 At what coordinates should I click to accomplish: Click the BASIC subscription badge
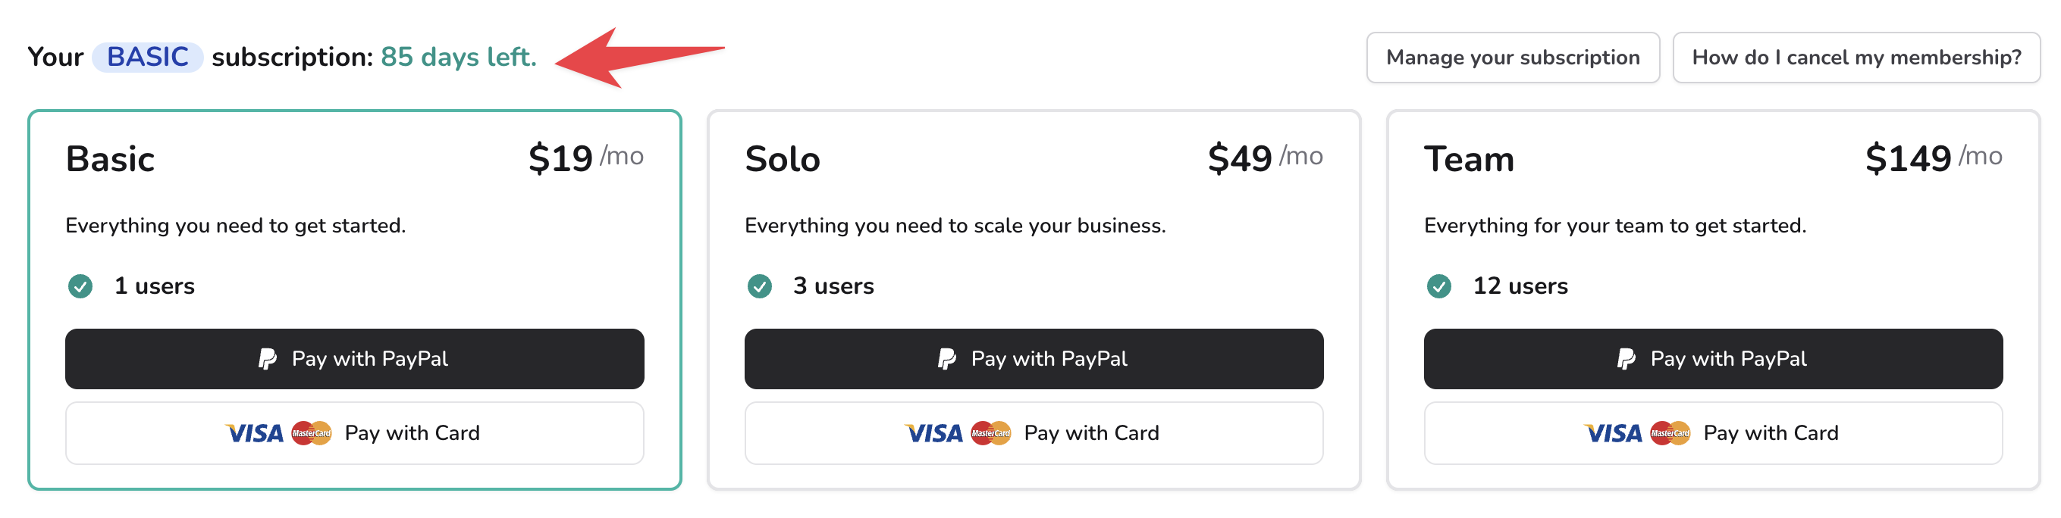147,58
